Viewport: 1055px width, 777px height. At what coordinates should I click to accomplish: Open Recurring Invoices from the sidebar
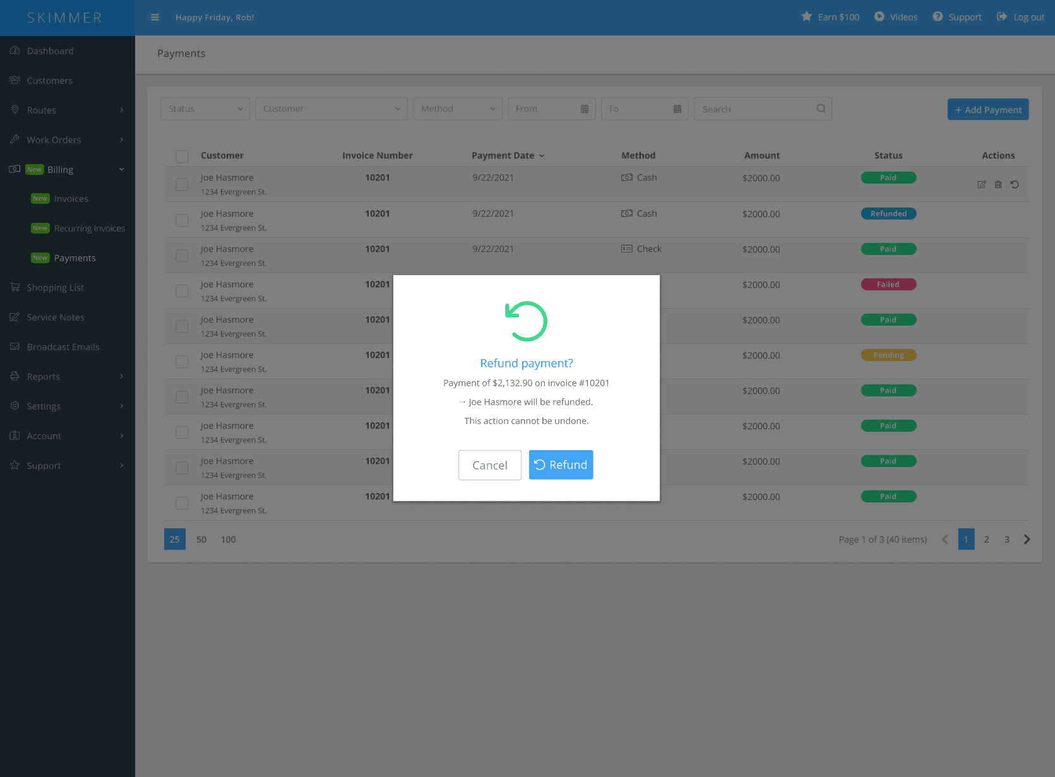pyautogui.click(x=89, y=228)
